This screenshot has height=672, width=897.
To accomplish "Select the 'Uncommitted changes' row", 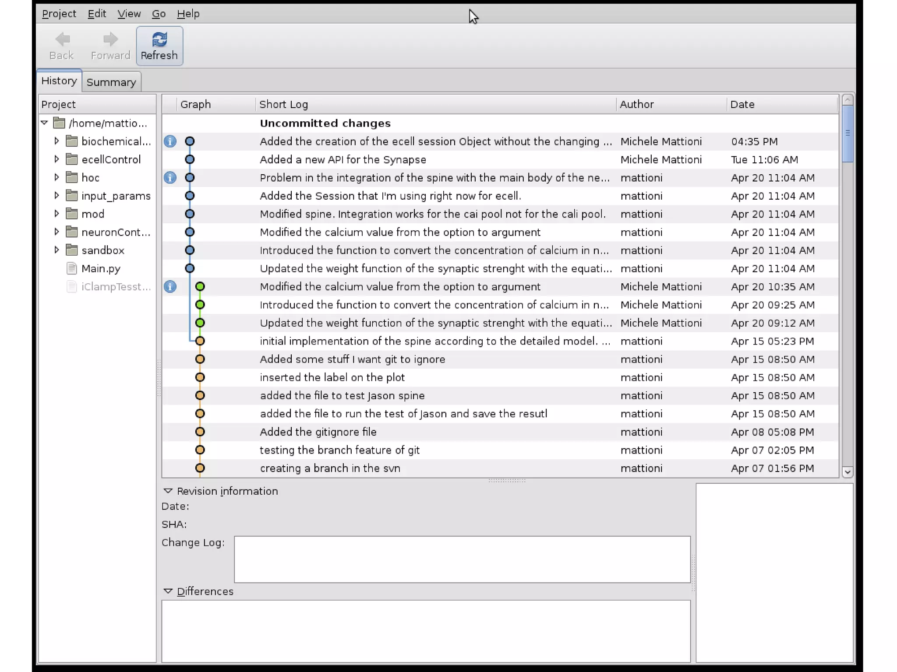I will coord(325,123).
